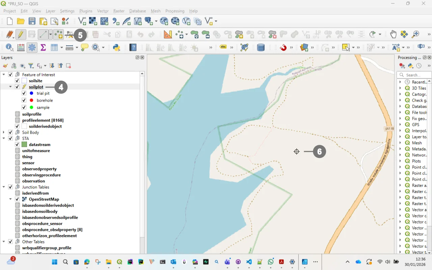The width and height of the screenshot is (432, 270).
Task: Toggle the borehole category checkbox
Action: pos(24,100)
